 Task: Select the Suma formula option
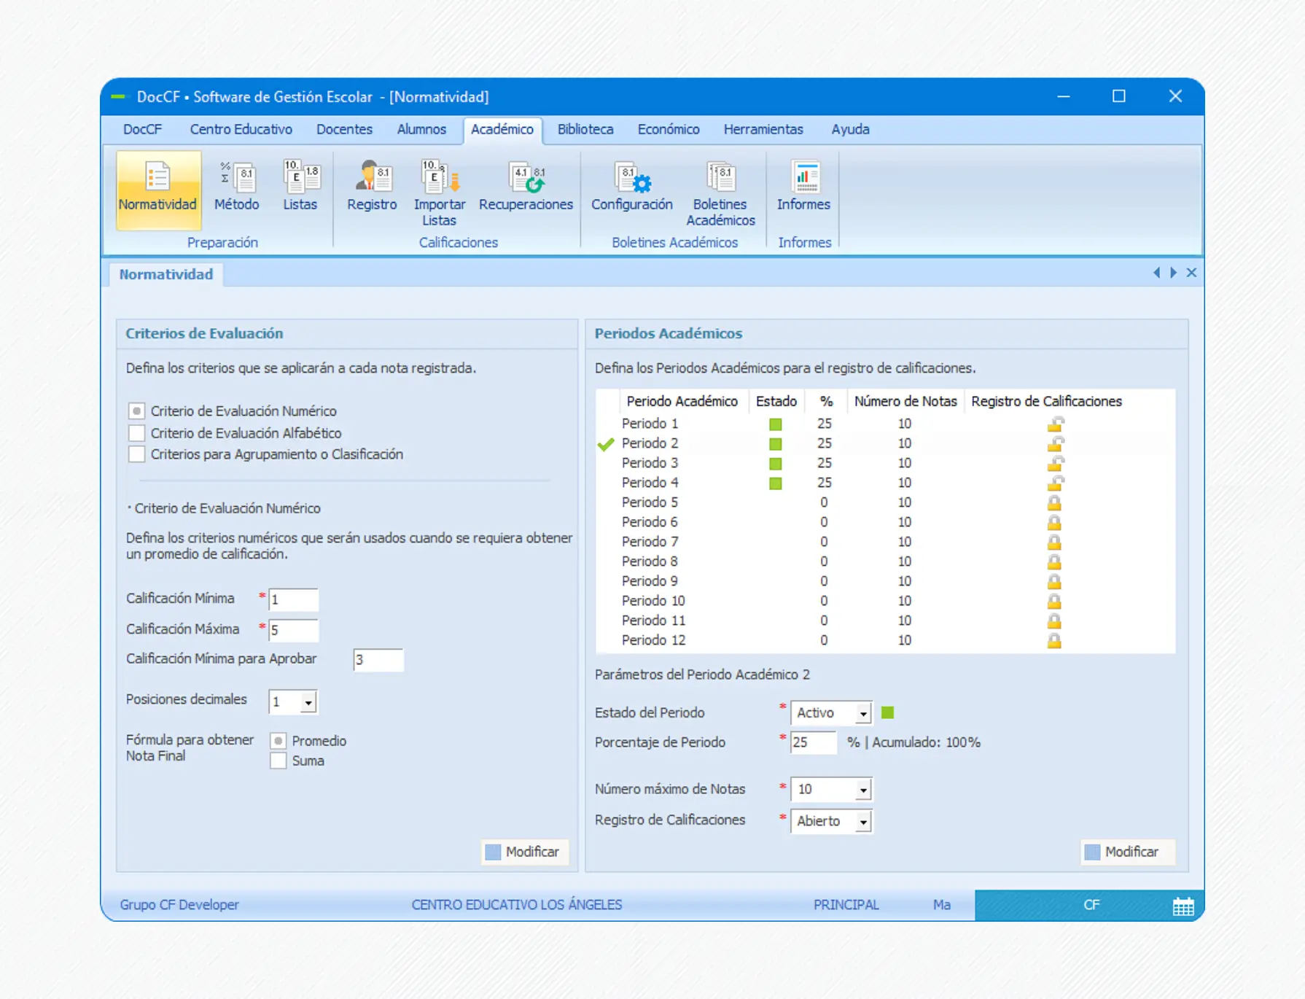[278, 761]
